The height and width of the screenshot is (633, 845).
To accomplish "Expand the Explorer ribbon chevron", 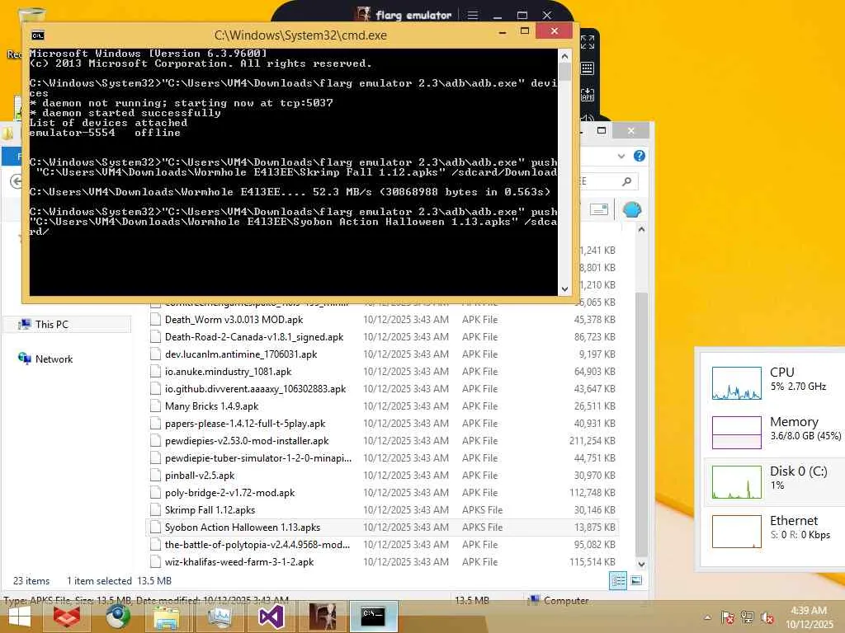I will 621,156.
